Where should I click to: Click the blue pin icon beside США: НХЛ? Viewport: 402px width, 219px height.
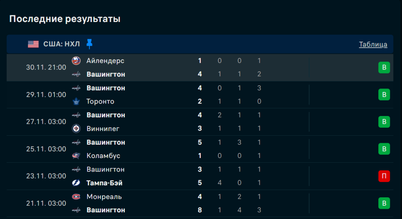[90, 44]
